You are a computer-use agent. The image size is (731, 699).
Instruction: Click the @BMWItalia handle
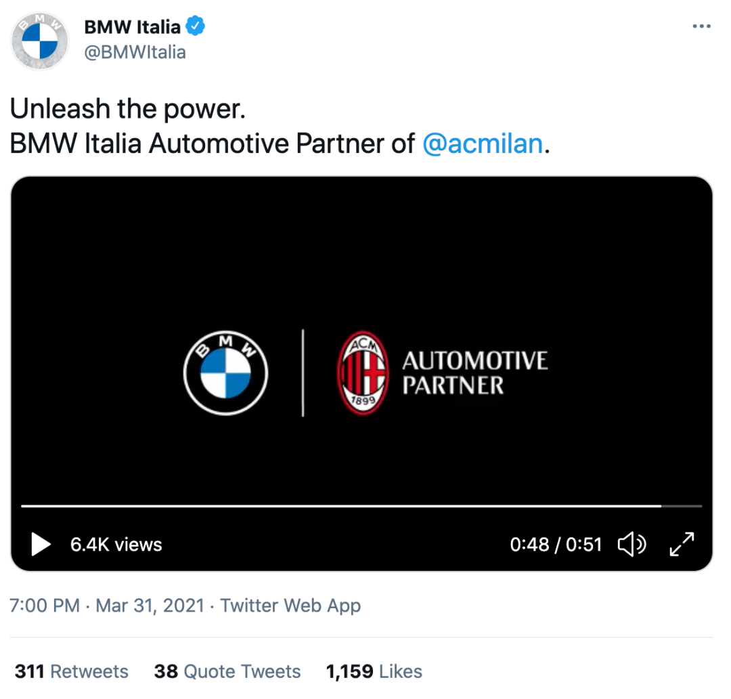tap(135, 52)
